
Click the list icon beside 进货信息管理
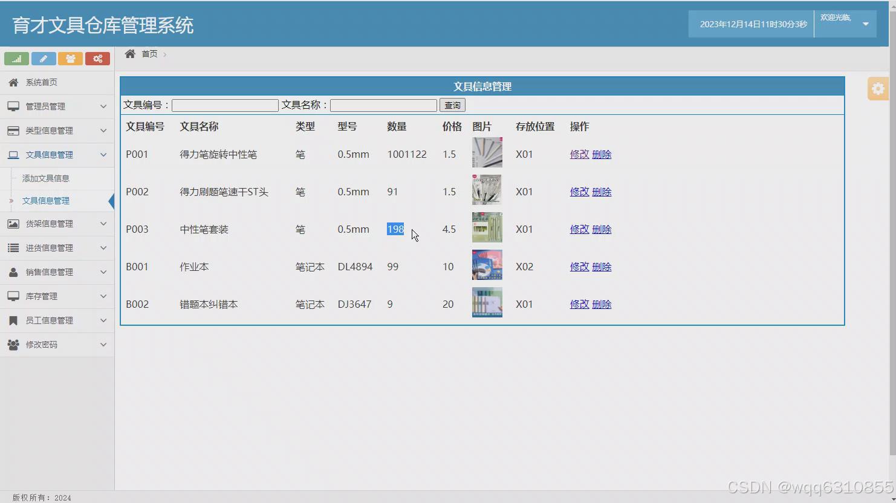(x=13, y=247)
